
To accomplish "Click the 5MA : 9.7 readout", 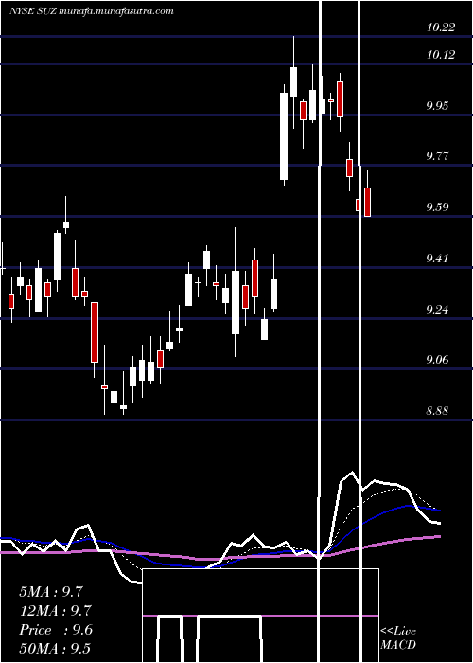I will pos(51,592).
